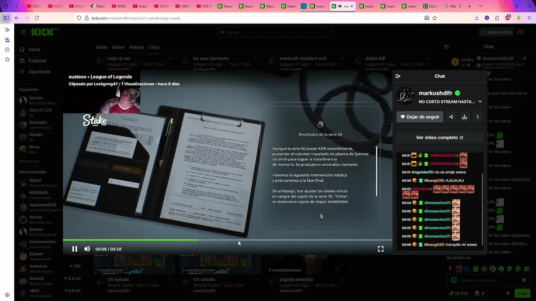Screen dimensions: 536x301
Task: Open Siguiendo in Kick sidebar
Action: [x=39, y=71]
